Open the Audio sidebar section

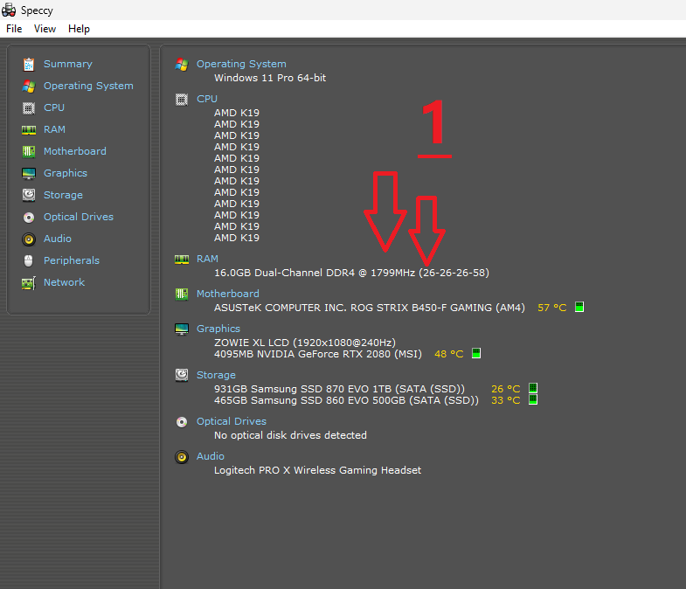(58, 239)
